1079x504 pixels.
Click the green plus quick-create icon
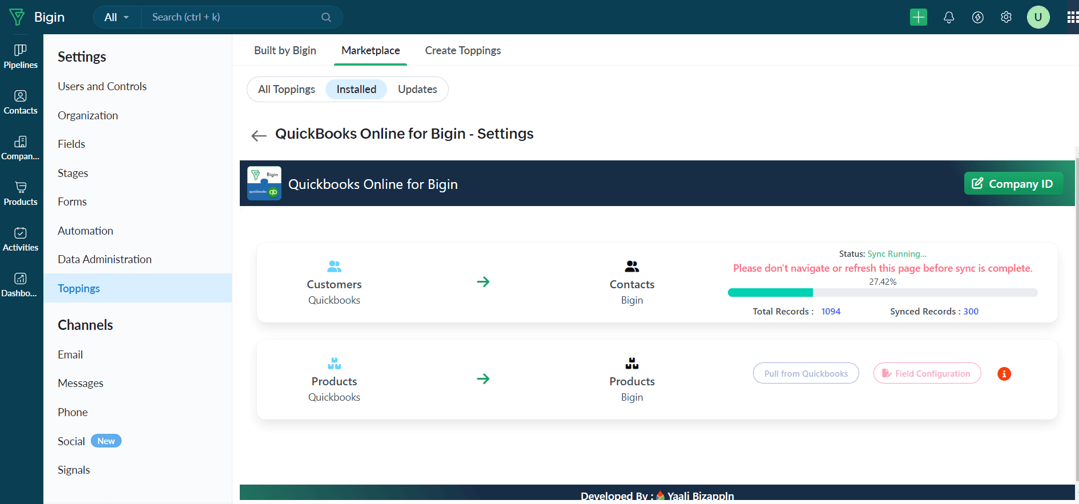[x=918, y=17]
